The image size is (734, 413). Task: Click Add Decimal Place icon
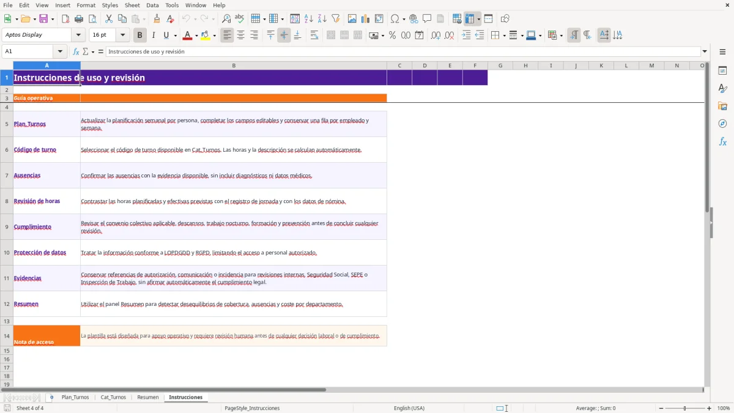coord(436,35)
